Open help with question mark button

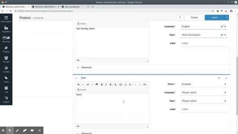click(x=180, y=17)
